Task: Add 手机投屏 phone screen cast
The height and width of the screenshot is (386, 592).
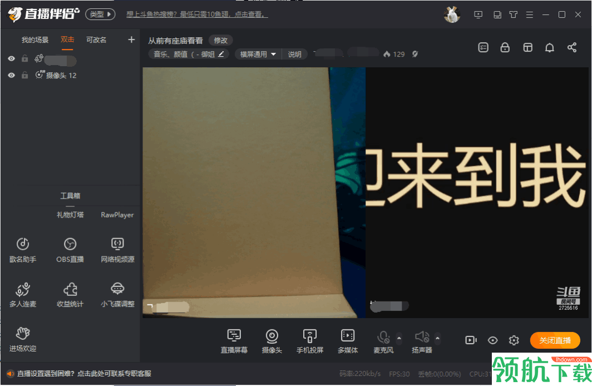Action: pyautogui.click(x=309, y=341)
